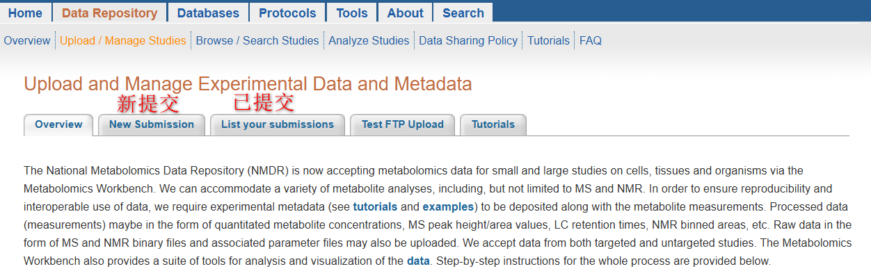
Task: Open the Databases menu
Action: point(208,13)
